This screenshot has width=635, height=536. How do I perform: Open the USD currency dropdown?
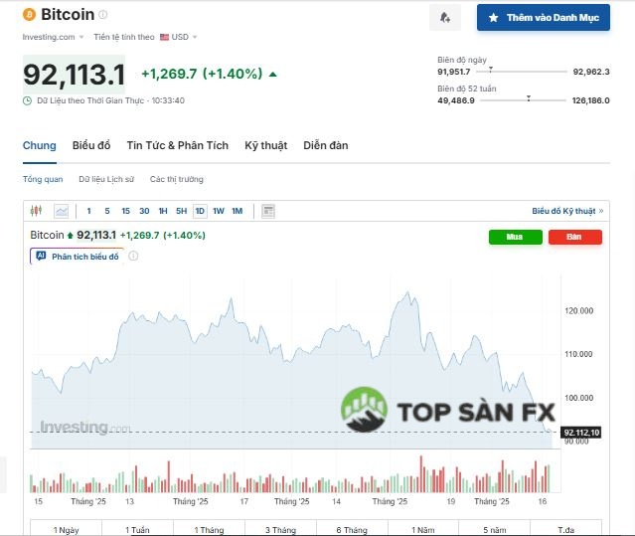pos(179,37)
